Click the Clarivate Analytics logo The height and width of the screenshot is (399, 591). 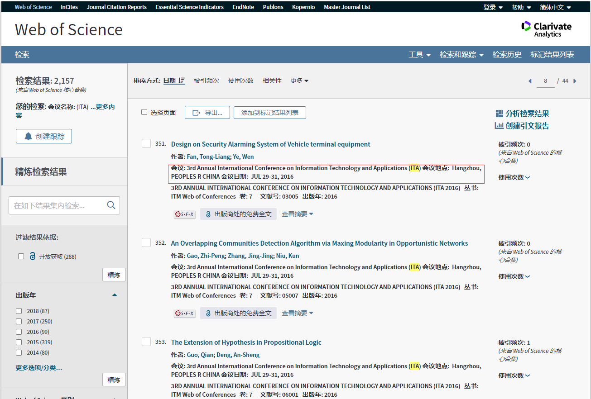point(547,29)
